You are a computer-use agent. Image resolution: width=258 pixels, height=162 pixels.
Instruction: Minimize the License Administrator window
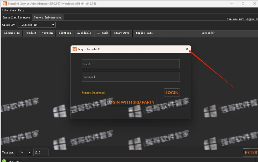232,4
